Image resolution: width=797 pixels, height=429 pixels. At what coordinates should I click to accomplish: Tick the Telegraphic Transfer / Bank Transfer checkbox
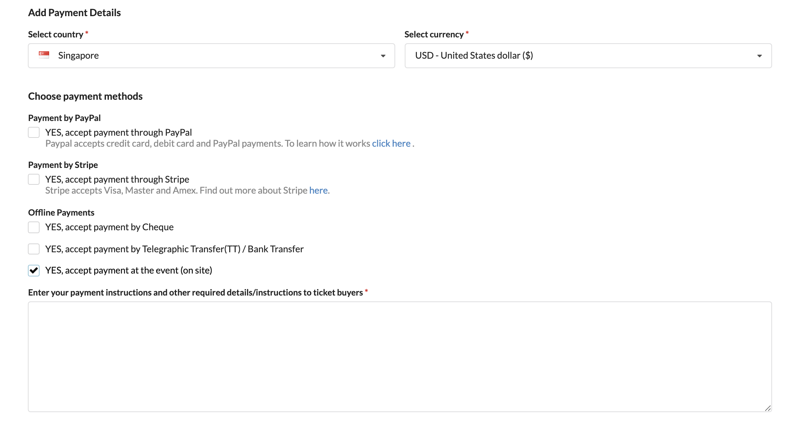[x=34, y=249]
